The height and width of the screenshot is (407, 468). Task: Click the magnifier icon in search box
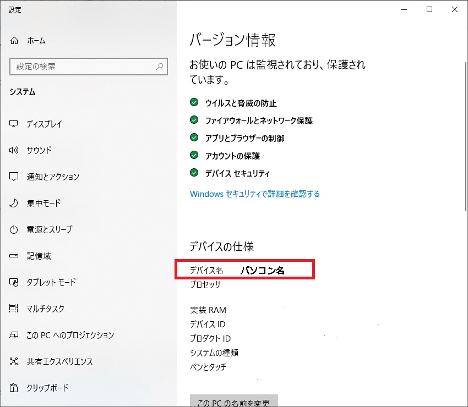(x=160, y=67)
